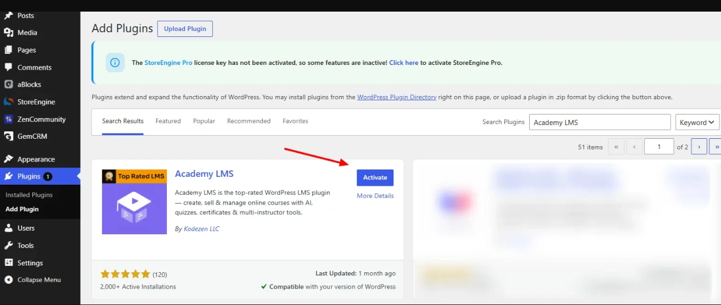Go to the next results page
This screenshot has height=305, width=721.
click(x=699, y=147)
